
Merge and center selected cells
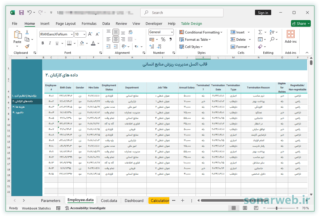click(130, 39)
